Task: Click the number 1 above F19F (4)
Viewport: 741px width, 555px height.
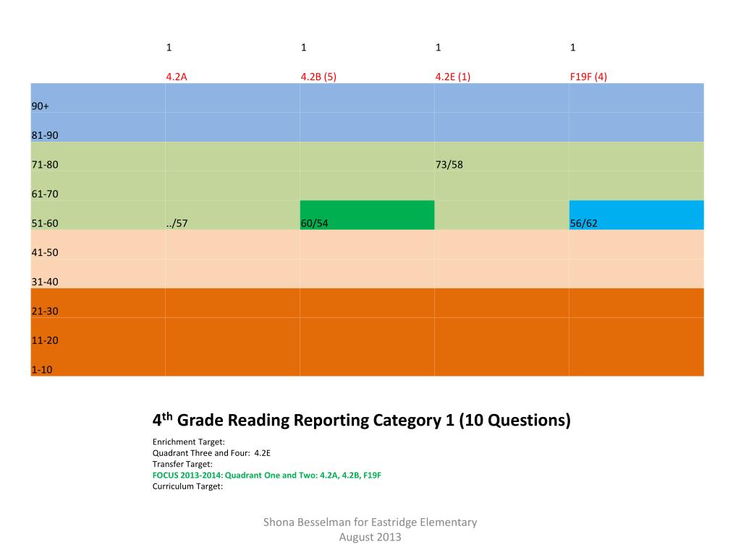Action: 573,47
